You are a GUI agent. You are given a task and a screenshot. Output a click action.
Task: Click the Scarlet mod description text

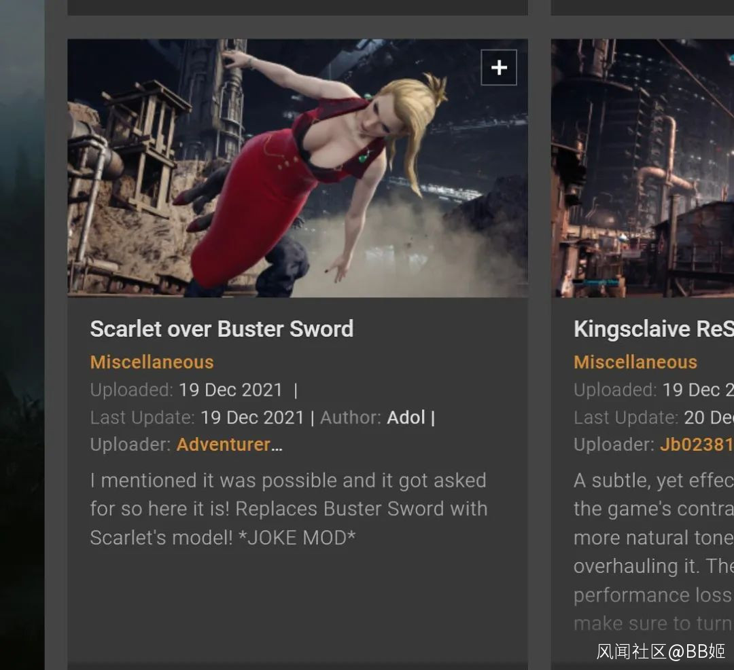pos(289,509)
